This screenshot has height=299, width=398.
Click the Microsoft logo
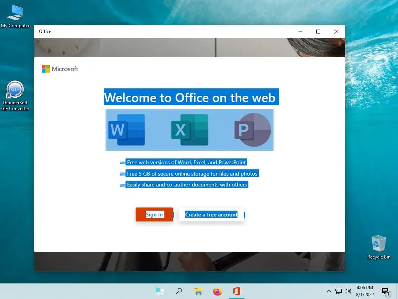pyautogui.click(x=60, y=69)
